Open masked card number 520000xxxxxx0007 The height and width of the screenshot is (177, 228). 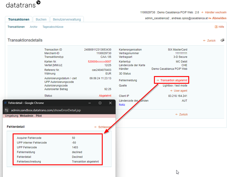coord(99,62)
